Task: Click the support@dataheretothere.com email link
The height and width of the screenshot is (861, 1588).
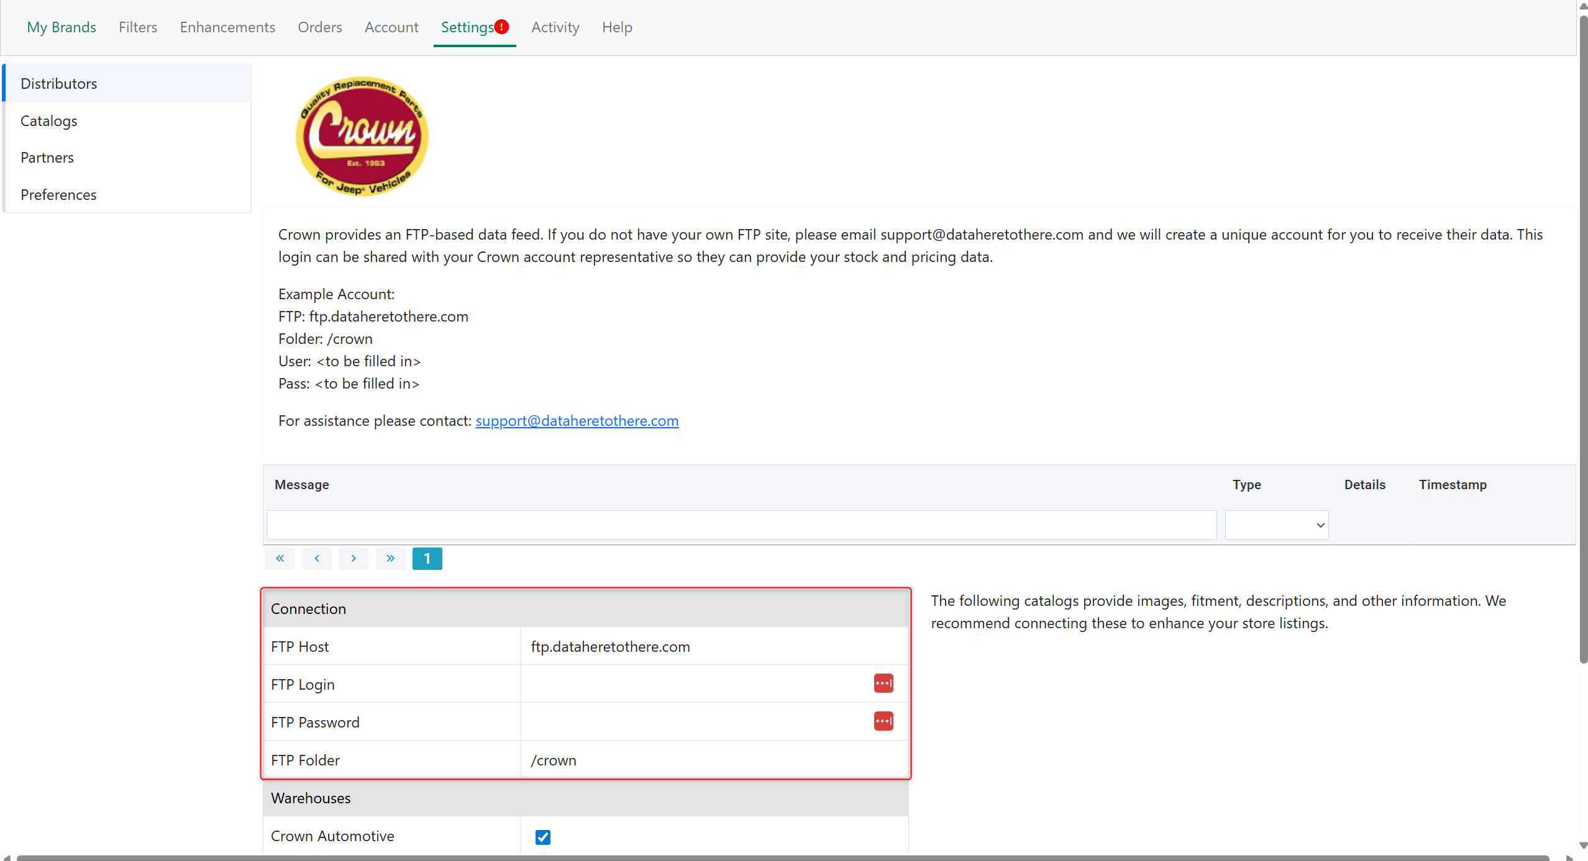Action: (577, 421)
